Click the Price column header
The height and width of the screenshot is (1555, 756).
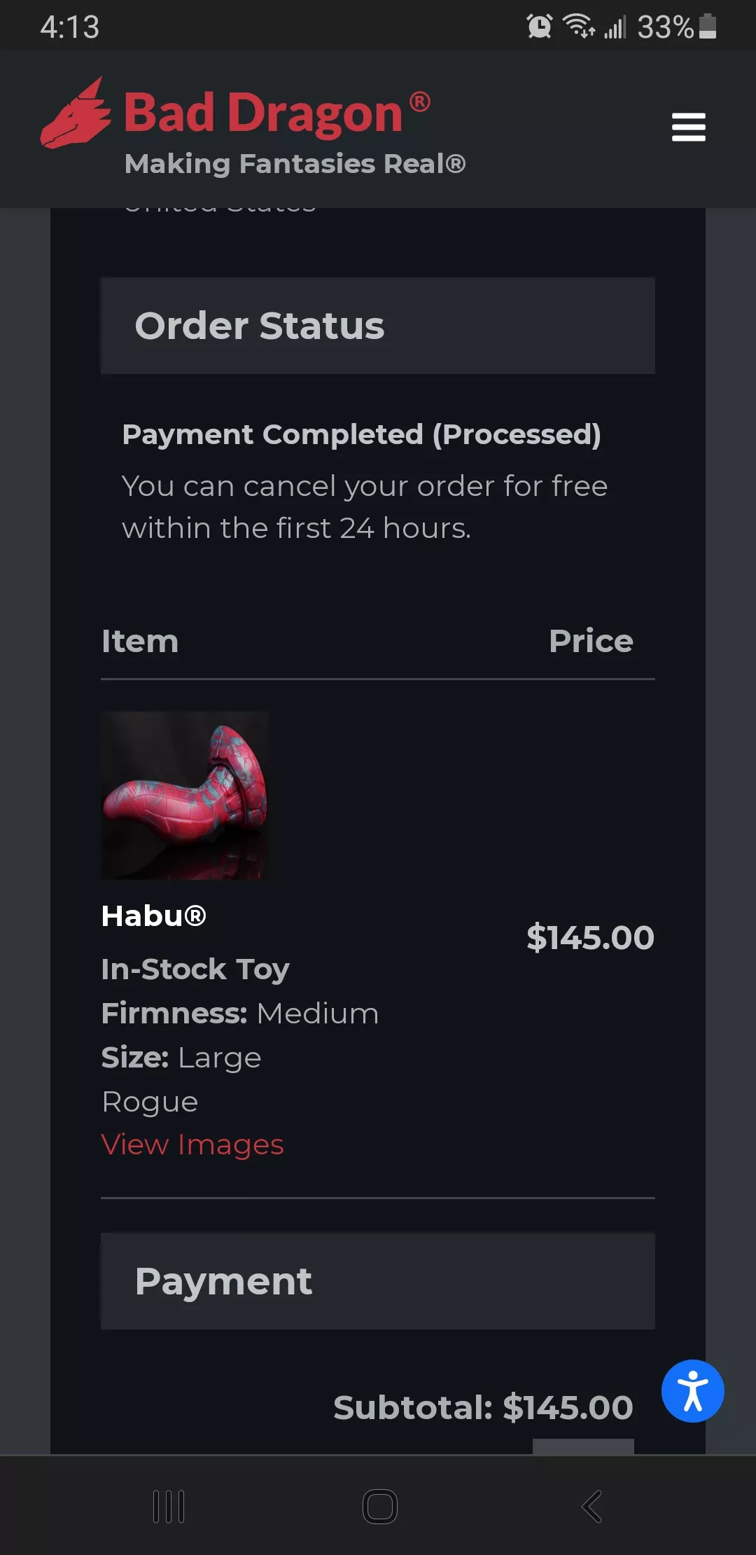click(591, 640)
